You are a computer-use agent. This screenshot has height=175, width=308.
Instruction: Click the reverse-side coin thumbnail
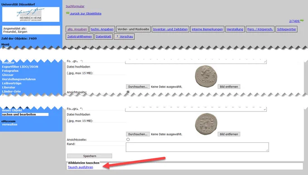point(206,124)
